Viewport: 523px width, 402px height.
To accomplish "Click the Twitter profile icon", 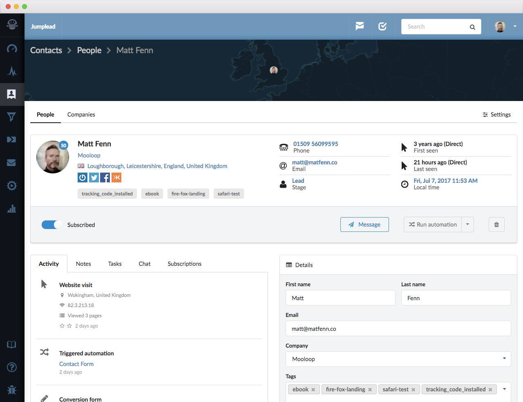I will pos(94,177).
